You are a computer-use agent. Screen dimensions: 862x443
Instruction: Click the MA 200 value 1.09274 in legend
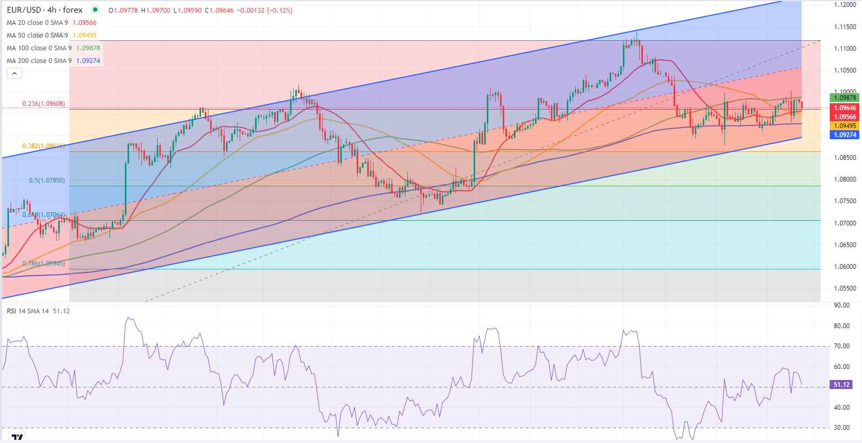coord(88,61)
